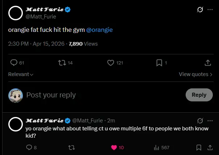This screenshot has width=219, height=155.
Task: Bookmark the reply tweet
Action: [x=199, y=147]
